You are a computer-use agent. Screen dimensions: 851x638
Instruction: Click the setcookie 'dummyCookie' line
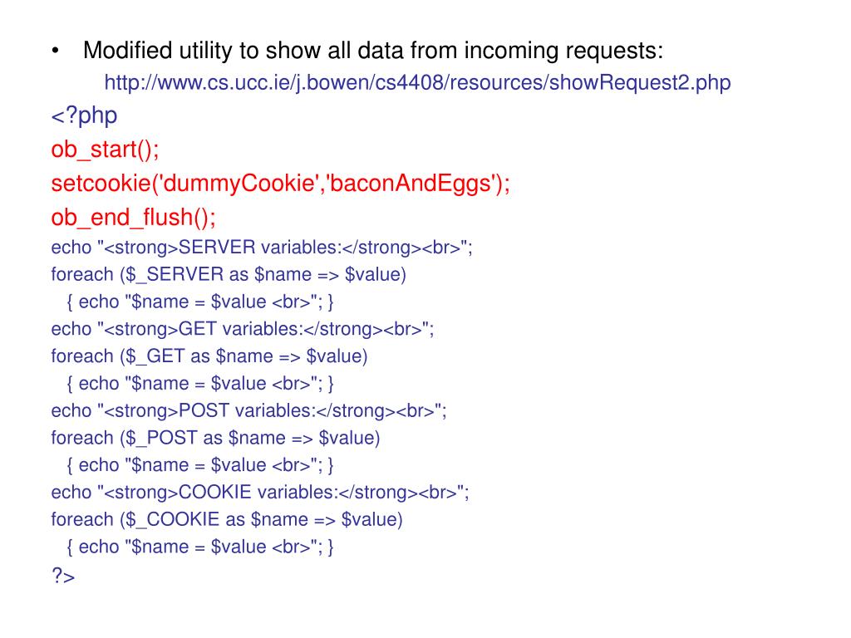click(280, 184)
